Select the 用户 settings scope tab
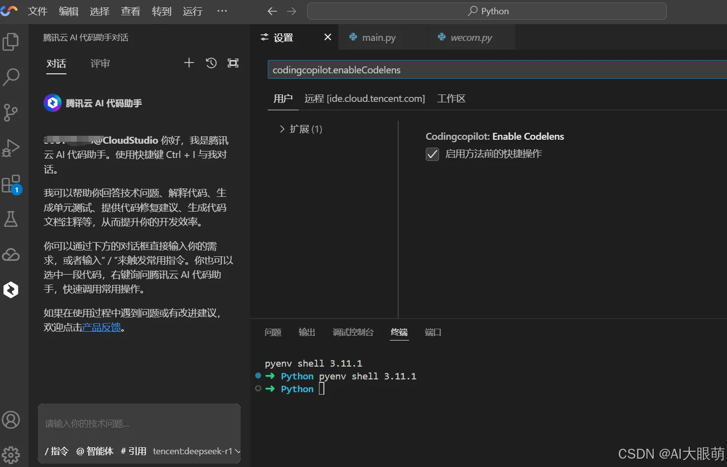This screenshot has width=727, height=467. [283, 99]
